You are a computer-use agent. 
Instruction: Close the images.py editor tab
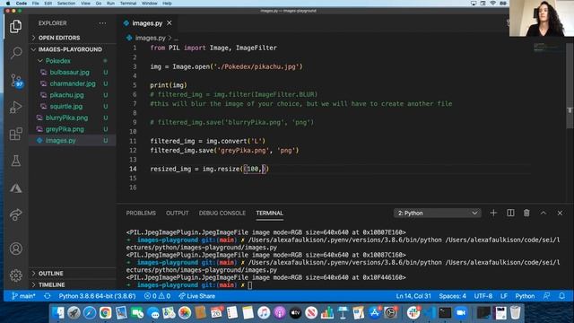click(170, 23)
